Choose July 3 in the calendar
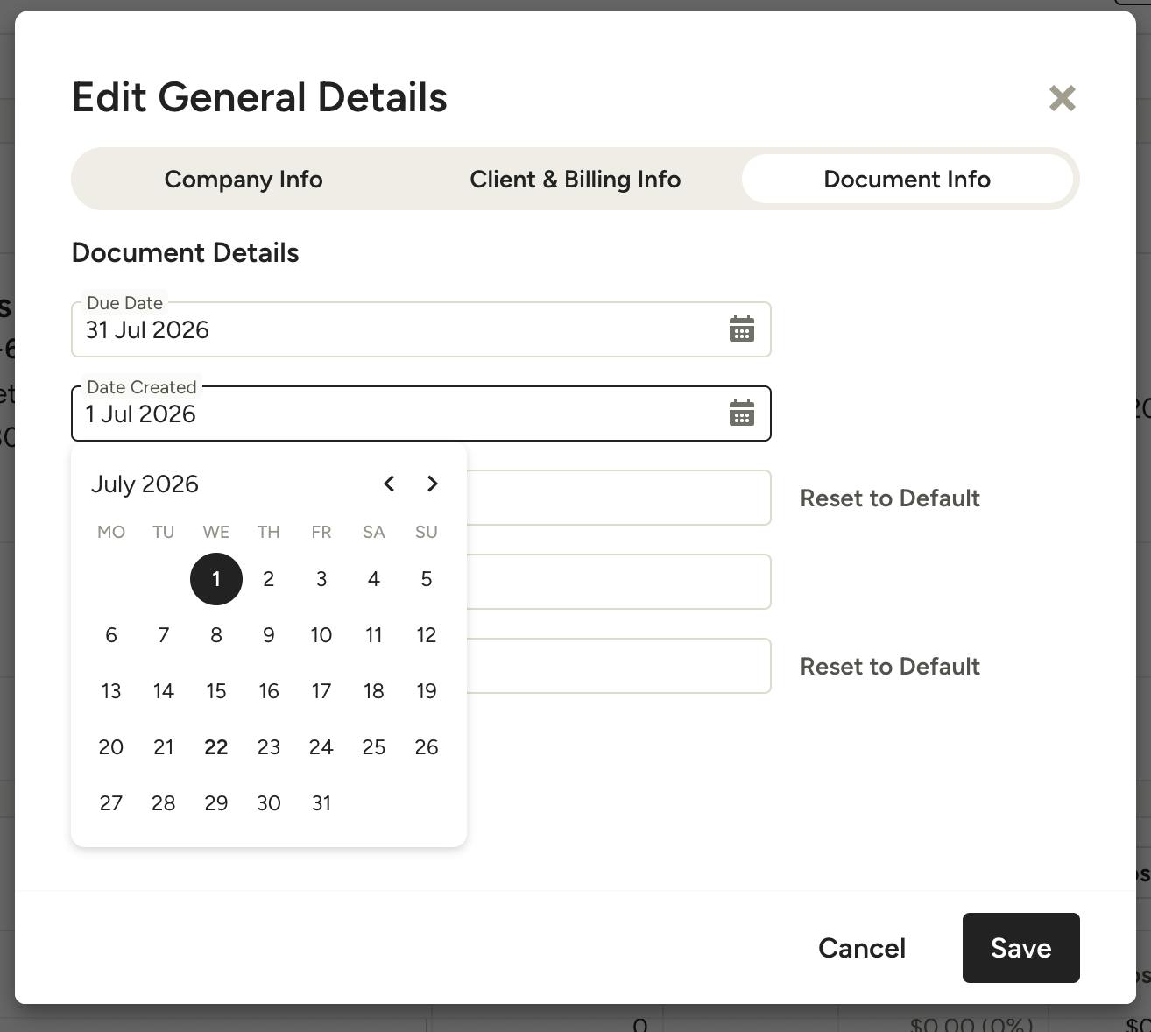 pyautogui.click(x=321, y=579)
